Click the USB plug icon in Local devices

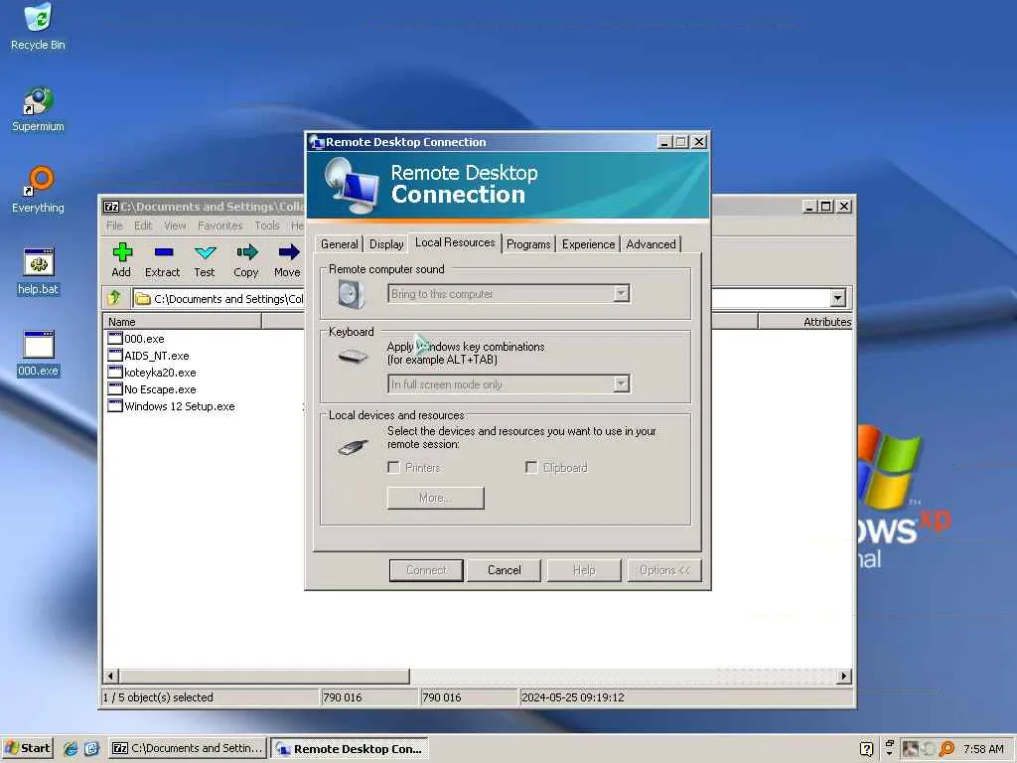pos(353,446)
